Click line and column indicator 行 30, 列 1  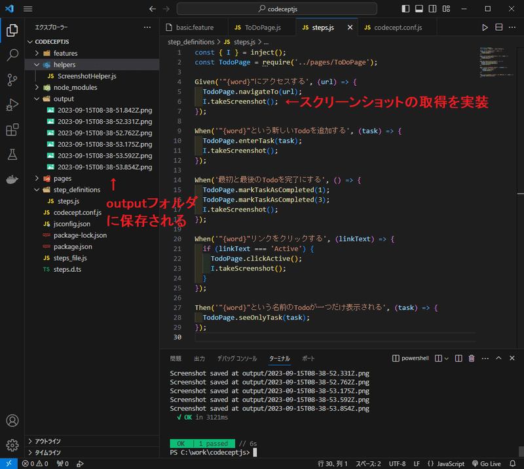[333, 464]
